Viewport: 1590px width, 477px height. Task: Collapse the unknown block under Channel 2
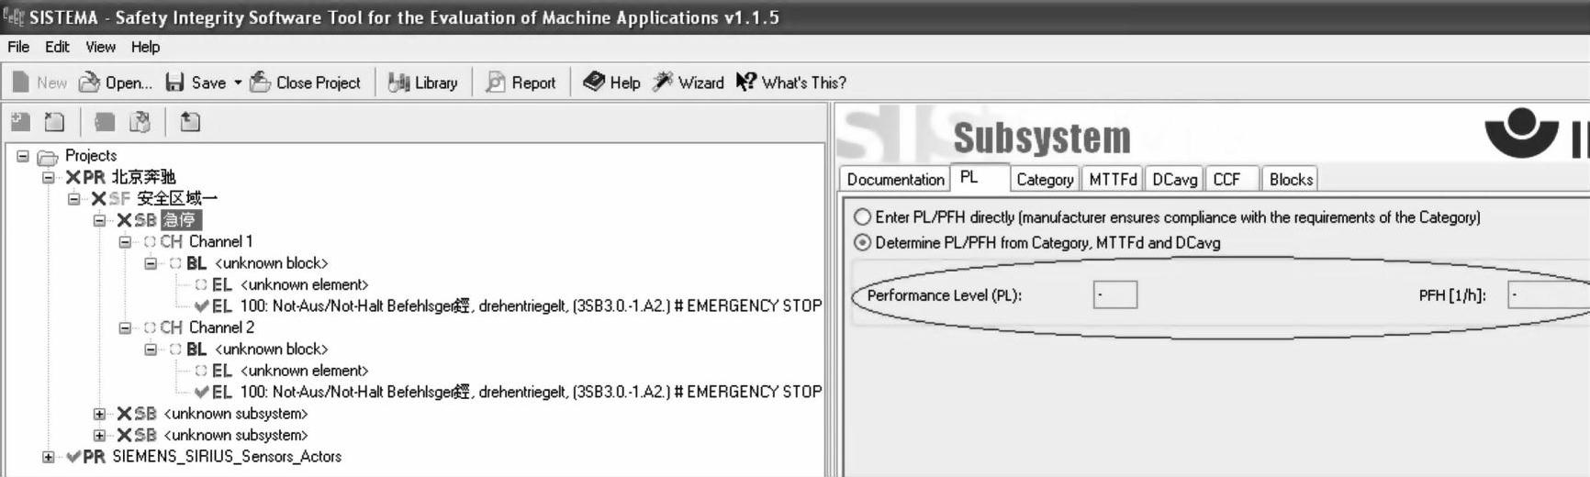151,349
